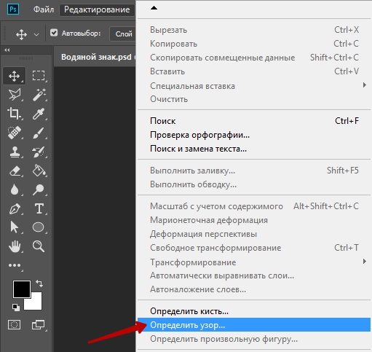Expand the tool preset picker arrow
This screenshot has width=372, height=352.
(x=36, y=34)
